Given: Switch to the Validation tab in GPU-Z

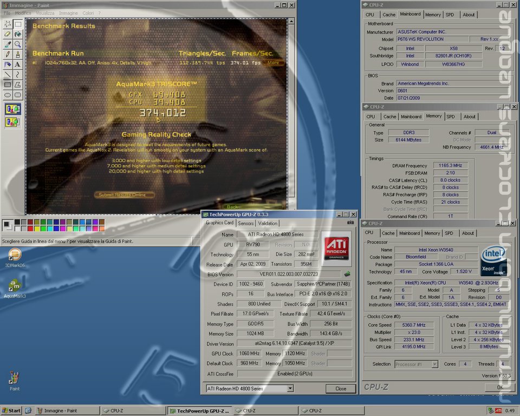Looking at the screenshot, I should click(268, 223).
